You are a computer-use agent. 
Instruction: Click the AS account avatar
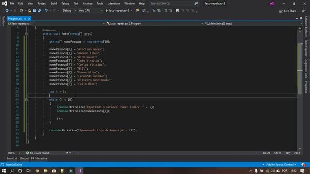272,3
